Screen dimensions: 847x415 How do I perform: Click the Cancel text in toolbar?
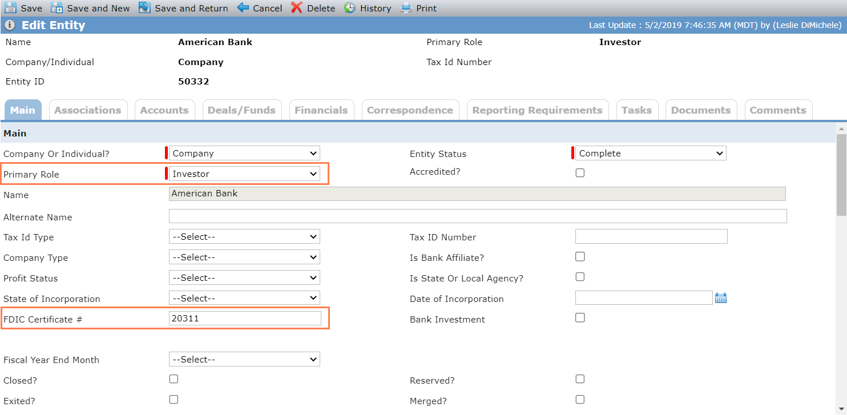click(268, 9)
